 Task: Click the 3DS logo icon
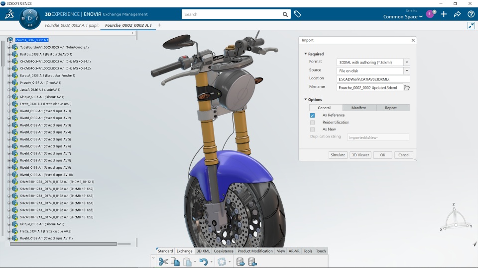[x=9, y=14]
